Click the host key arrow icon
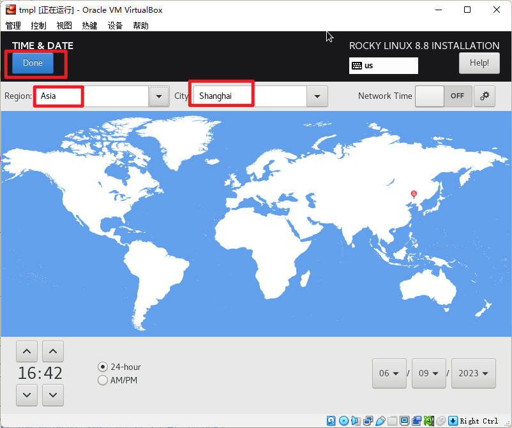 pos(453,421)
